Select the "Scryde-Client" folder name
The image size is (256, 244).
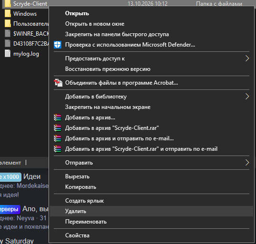point(30,4)
